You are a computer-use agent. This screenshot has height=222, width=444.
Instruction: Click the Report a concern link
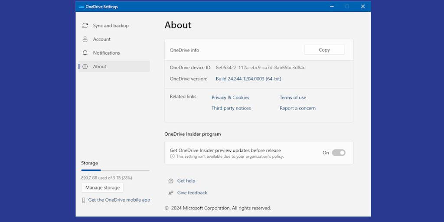point(297,108)
